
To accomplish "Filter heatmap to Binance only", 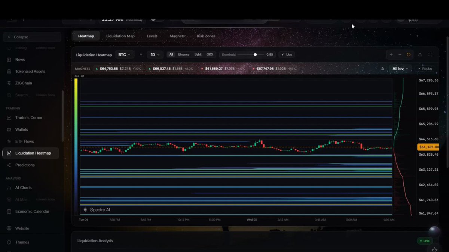I will pos(184,55).
